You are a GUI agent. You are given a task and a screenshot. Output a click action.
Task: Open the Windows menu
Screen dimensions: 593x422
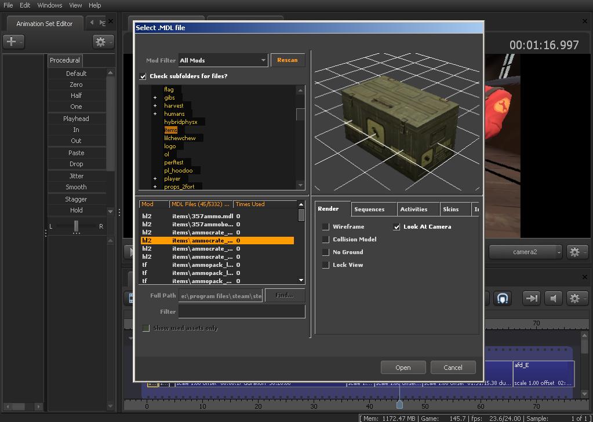[50, 5]
